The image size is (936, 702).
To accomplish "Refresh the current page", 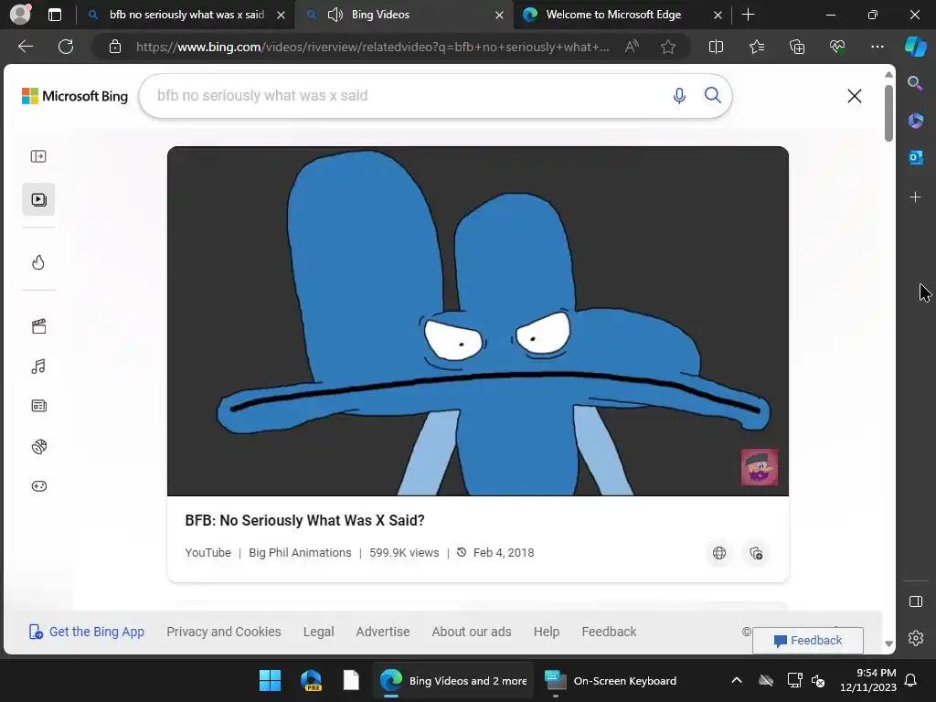I will (x=66, y=47).
